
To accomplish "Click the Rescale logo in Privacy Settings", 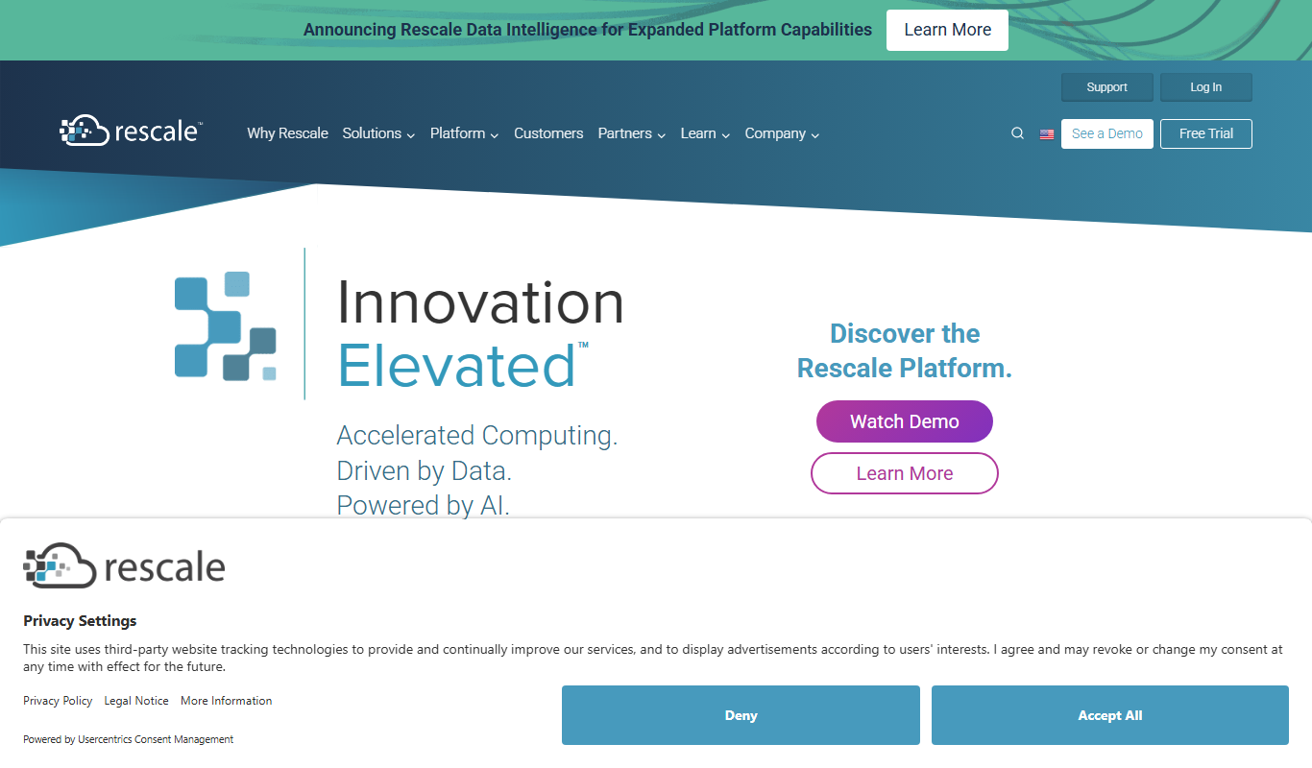I will tap(124, 566).
